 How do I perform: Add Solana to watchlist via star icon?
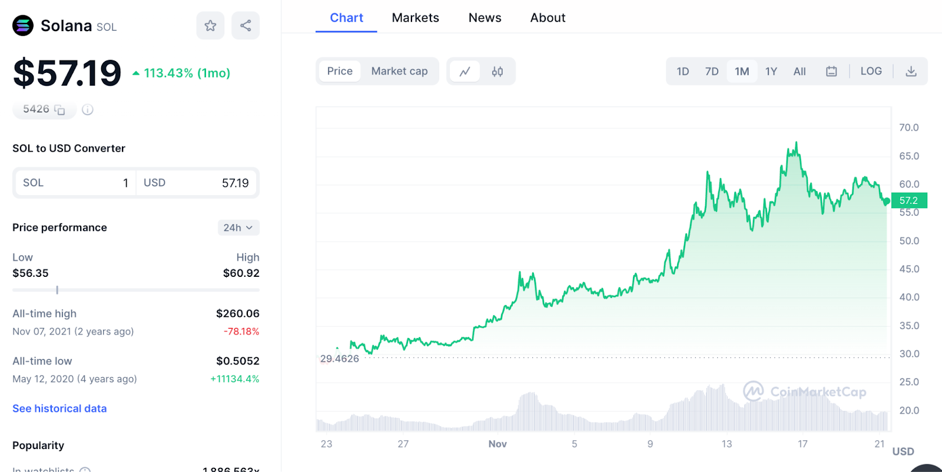coord(210,25)
